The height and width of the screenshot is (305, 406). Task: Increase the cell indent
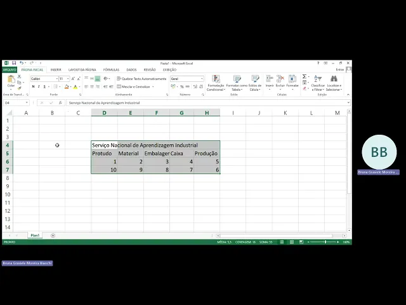[111, 86]
